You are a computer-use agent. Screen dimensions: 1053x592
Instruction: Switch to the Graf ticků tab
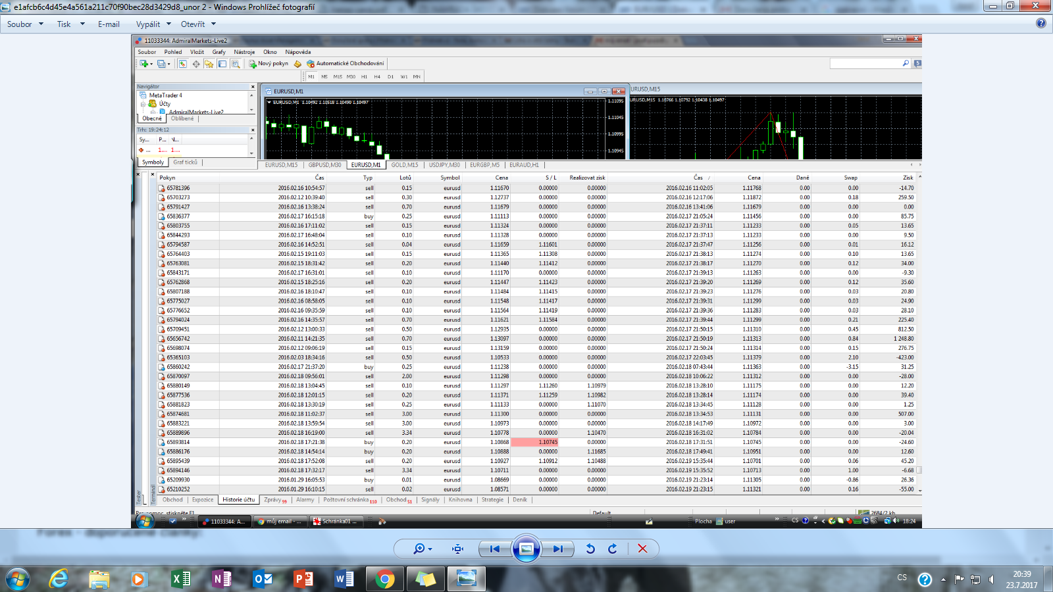point(185,162)
